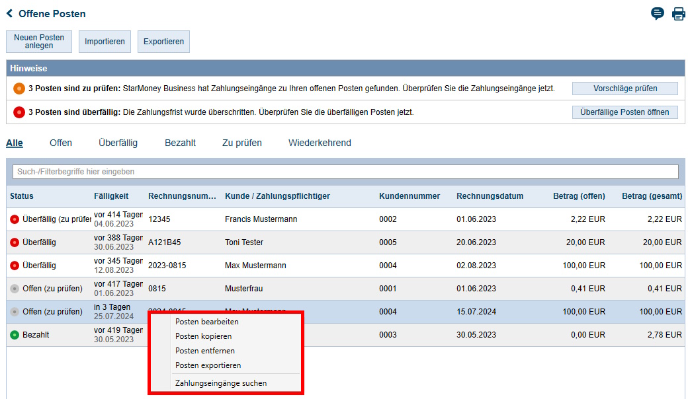
Task: Click total amount 2,78 EUR
Action: pyautogui.click(x=664, y=335)
